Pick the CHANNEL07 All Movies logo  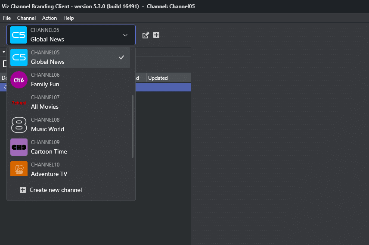19,102
